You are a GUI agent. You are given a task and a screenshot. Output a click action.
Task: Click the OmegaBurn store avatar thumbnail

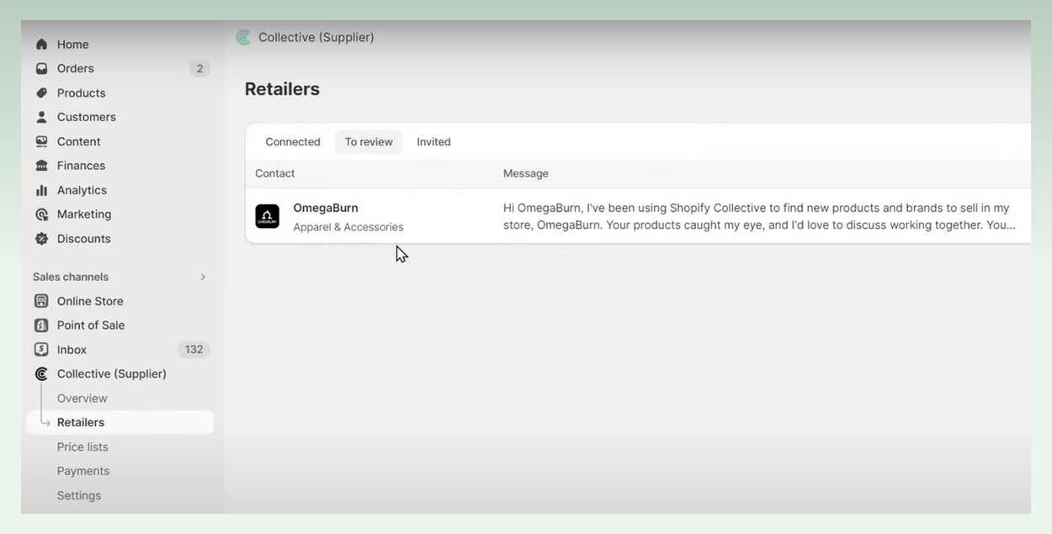coord(267,215)
